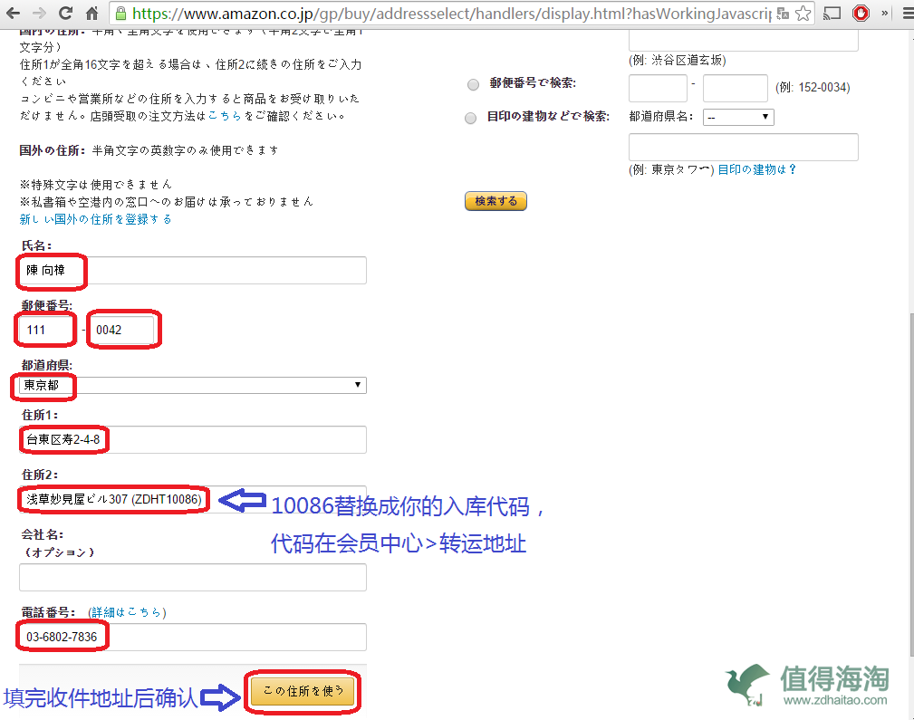Open the browser hamburger menu

907,14
